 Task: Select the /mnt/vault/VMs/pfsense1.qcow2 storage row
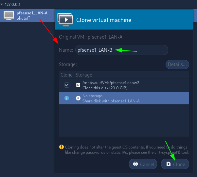(124, 85)
